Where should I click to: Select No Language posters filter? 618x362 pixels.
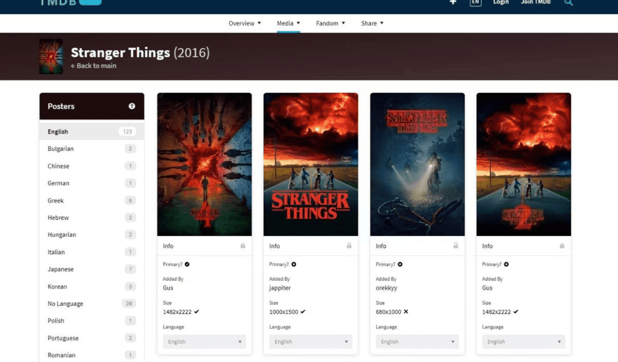[92, 303]
